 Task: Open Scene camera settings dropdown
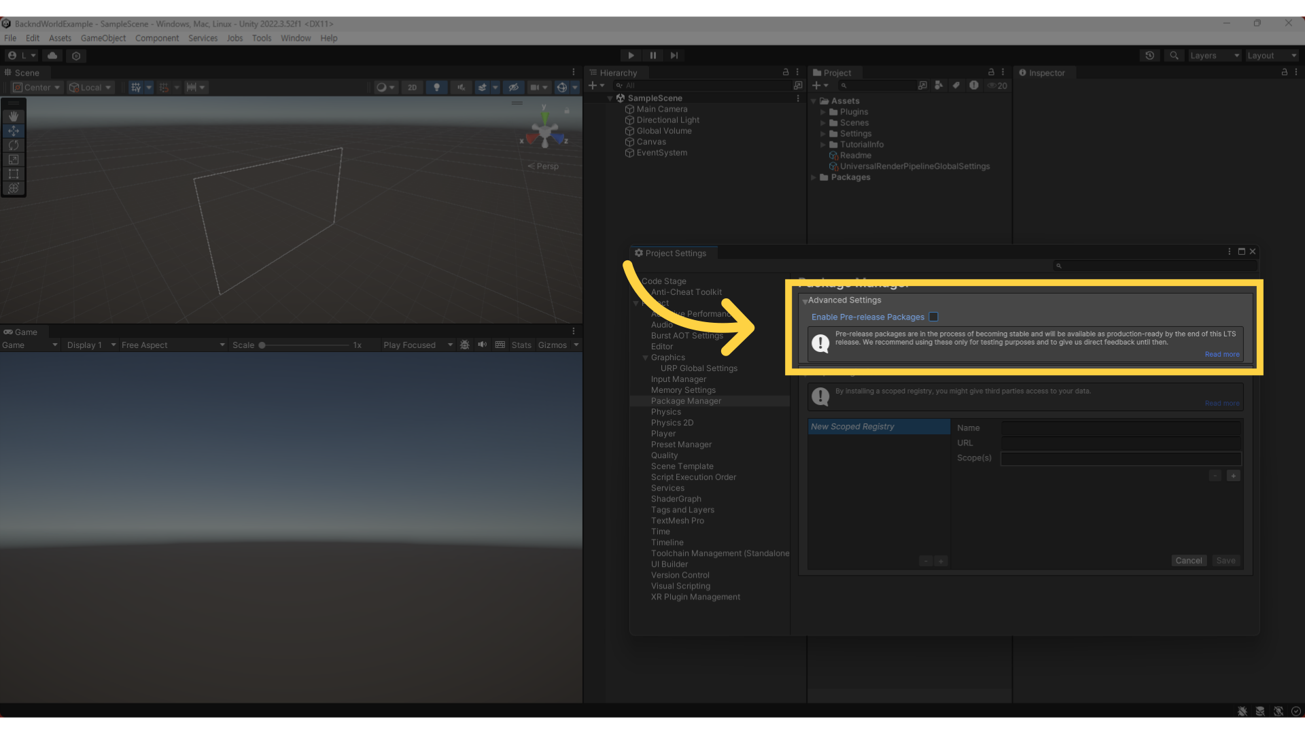(x=539, y=87)
